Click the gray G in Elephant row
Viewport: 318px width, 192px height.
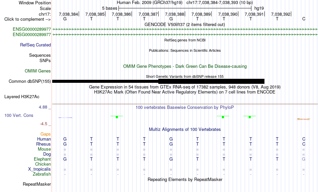[x=304, y=159]
